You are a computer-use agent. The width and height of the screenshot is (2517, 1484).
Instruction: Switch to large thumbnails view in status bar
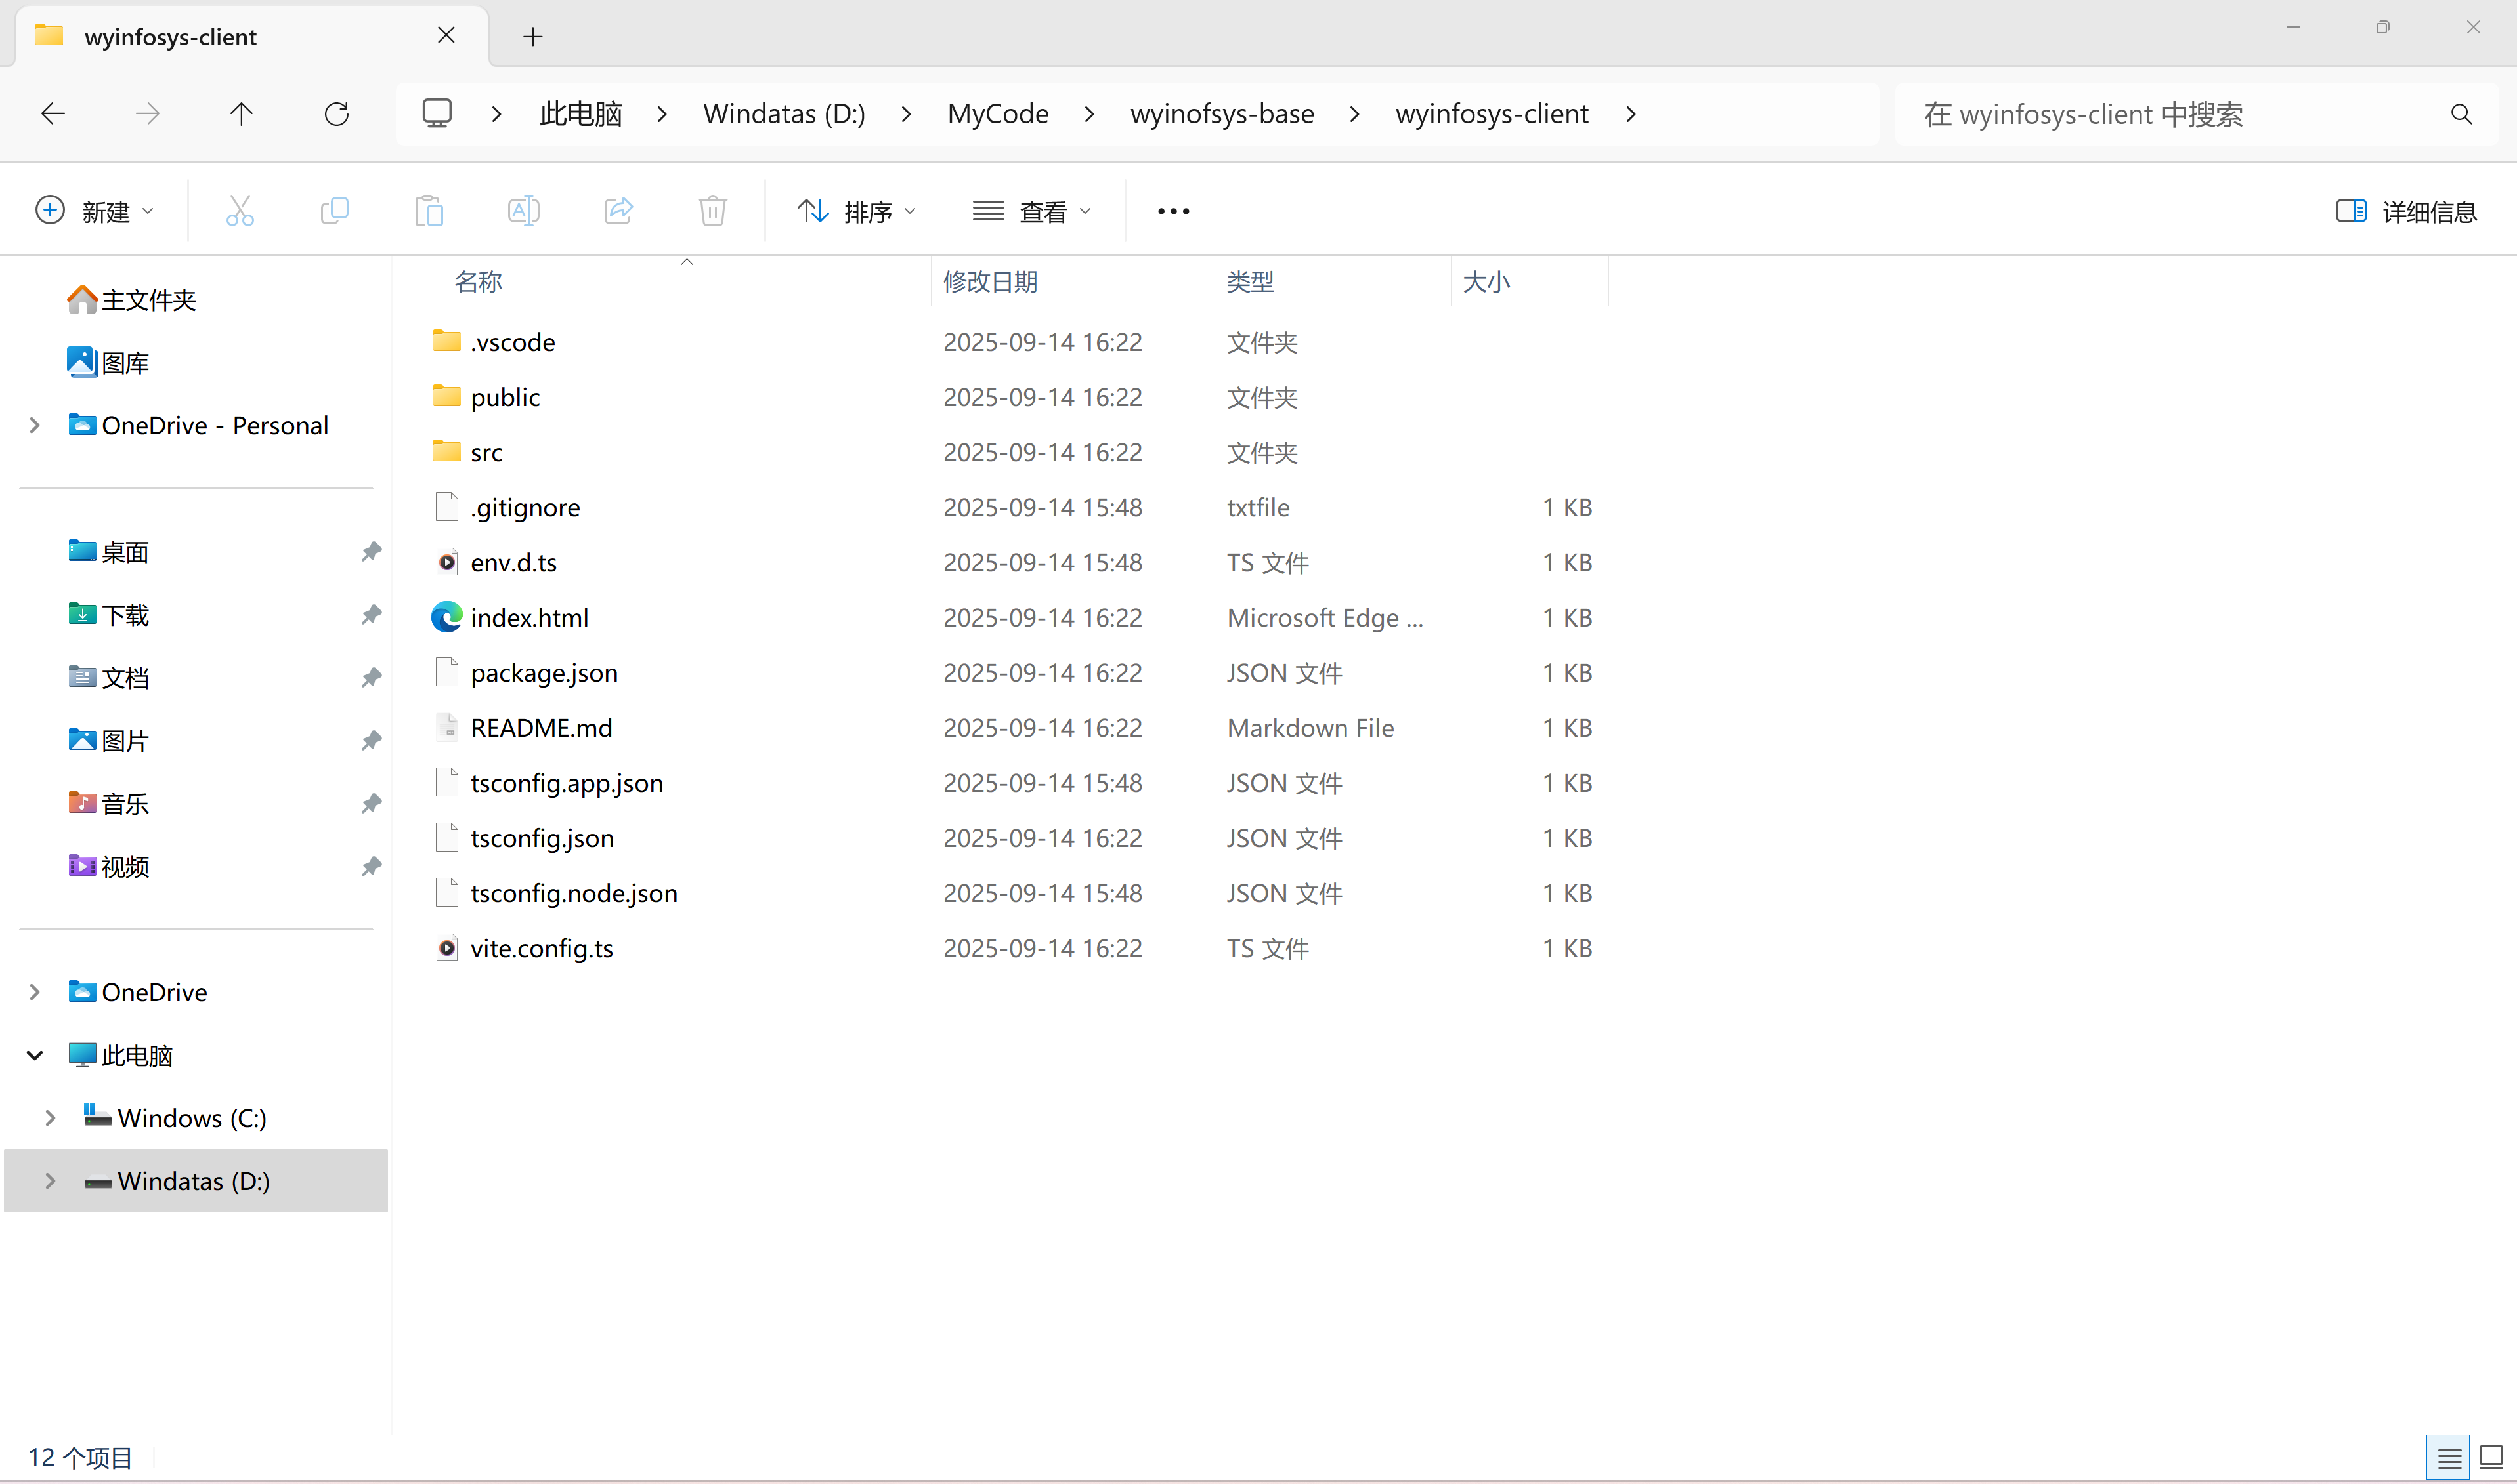pyautogui.click(x=2490, y=1458)
